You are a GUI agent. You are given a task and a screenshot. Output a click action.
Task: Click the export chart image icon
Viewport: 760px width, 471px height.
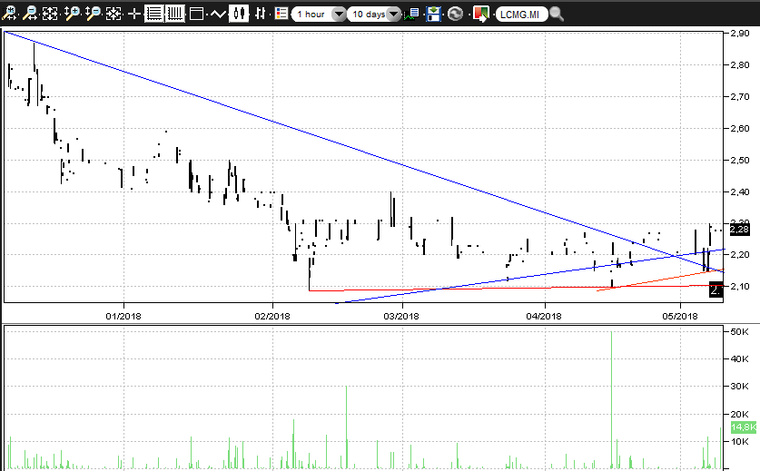point(480,14)
